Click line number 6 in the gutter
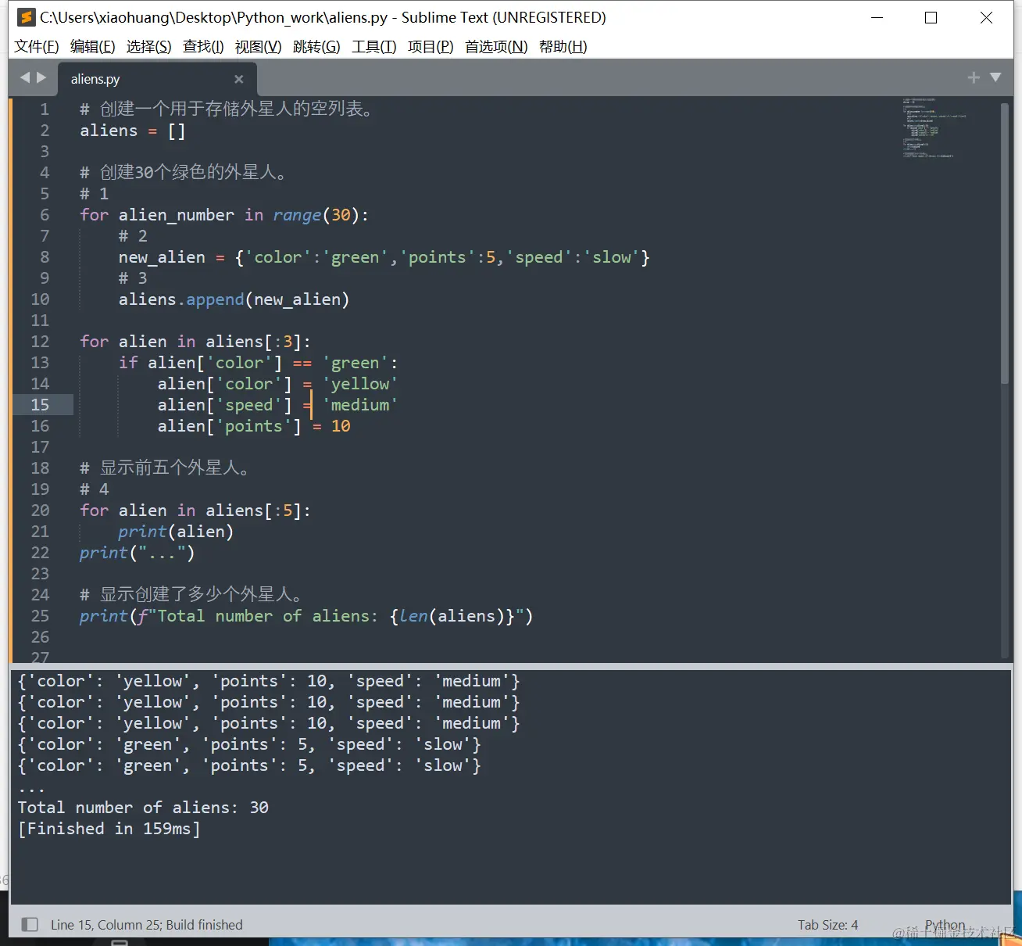The height and width of the screenshot is (946, 1022). [x=45, y=214]
